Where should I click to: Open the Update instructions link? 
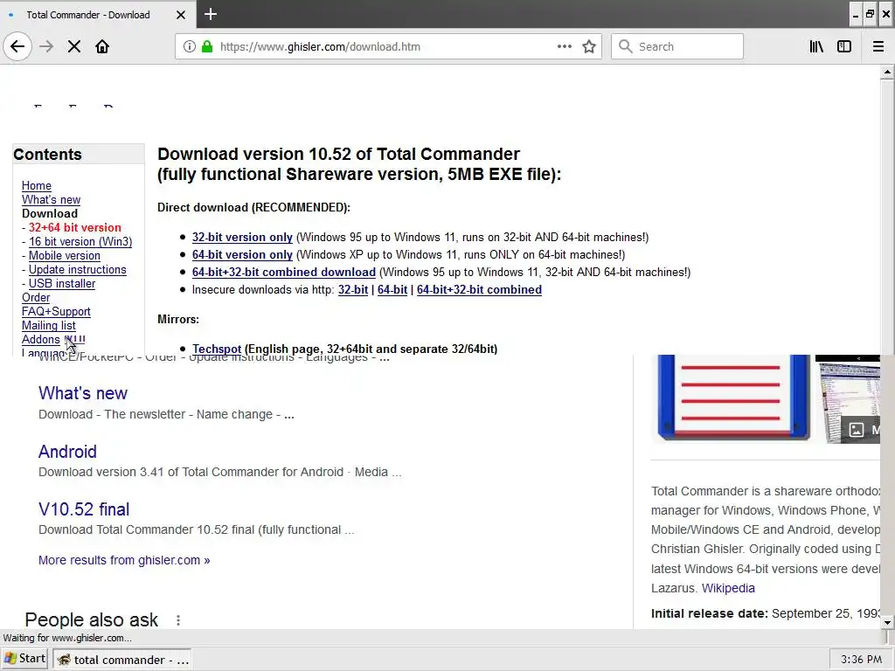[78, 269]
